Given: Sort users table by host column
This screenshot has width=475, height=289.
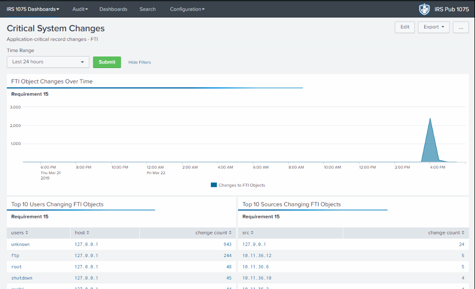Looking at the screenshot, I should pyautogui.click(x=82, y=233).
